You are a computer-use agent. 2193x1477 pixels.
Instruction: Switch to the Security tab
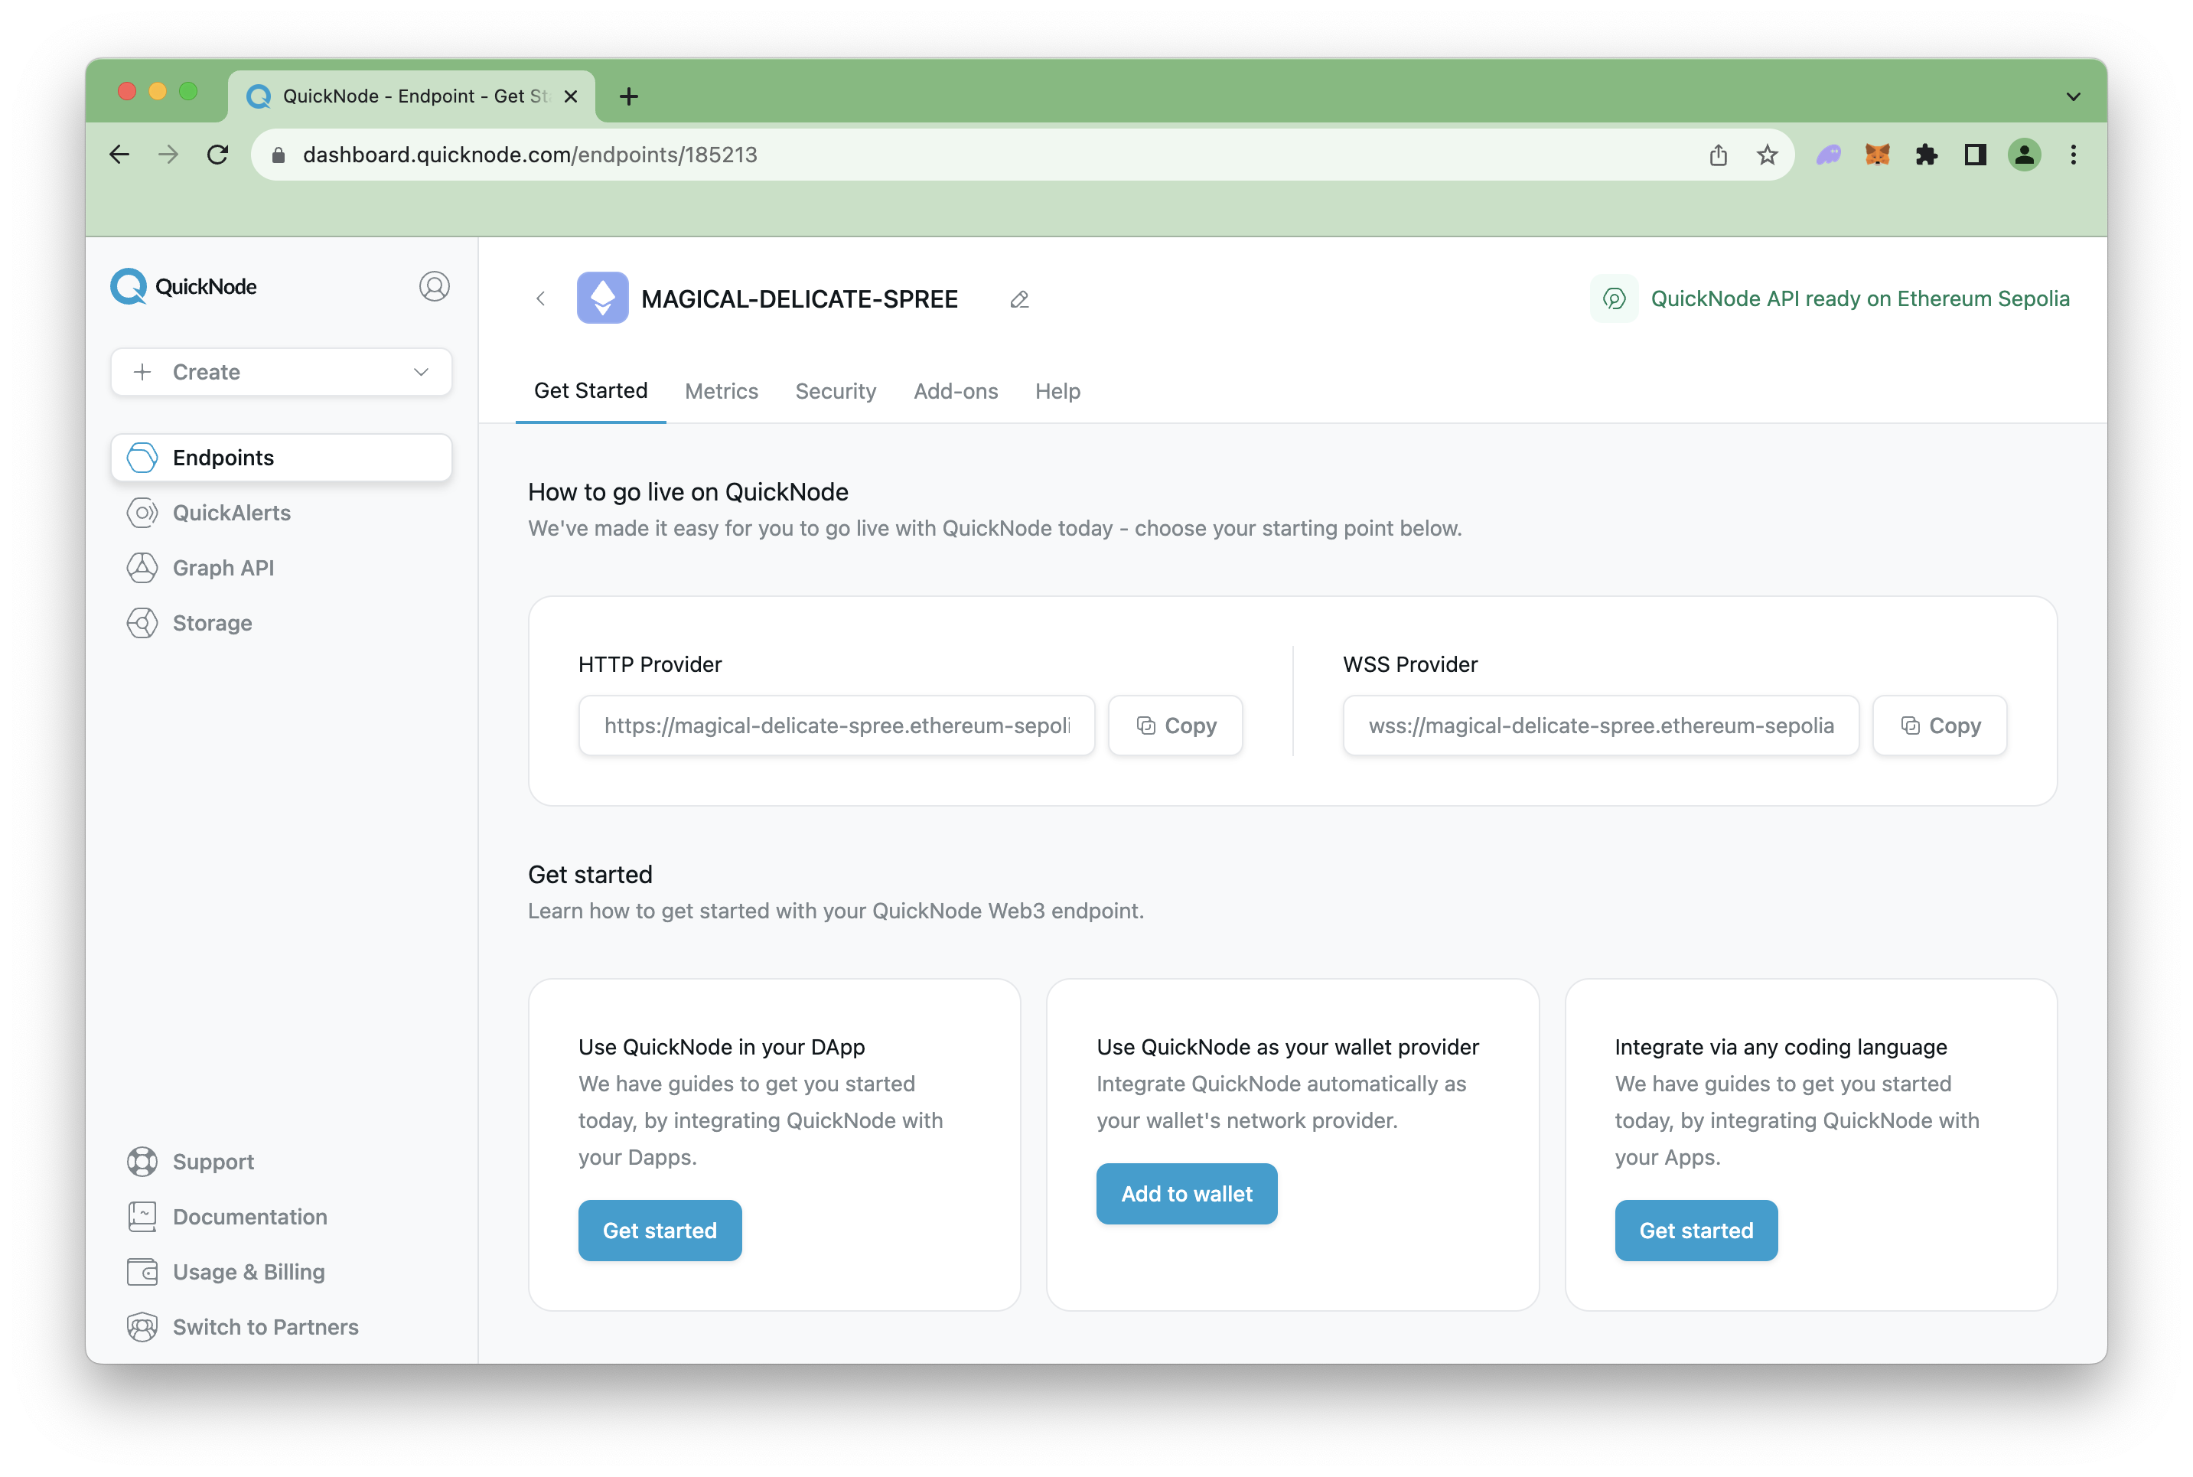(x=836, y=391)
